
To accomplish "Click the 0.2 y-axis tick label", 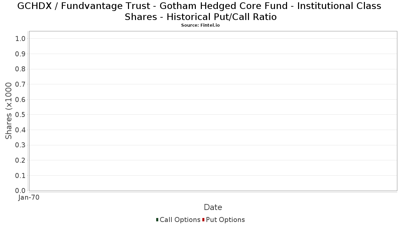I will coord(20,160).
